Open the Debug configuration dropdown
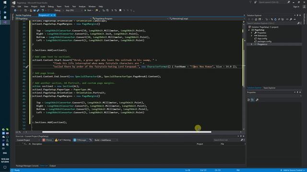 [x=59, y=11]
